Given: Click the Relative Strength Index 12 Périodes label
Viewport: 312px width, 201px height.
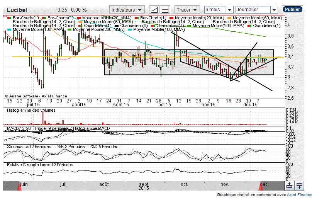Looking at the screenshot, I should tap(40, 165).
